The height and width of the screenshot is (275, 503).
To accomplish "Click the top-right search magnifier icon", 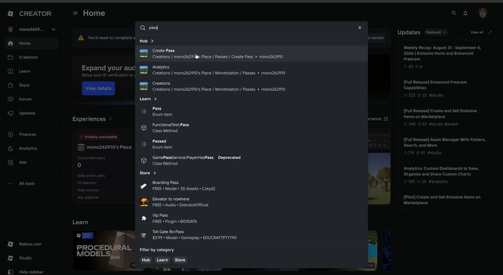I will tap(454, 13).
